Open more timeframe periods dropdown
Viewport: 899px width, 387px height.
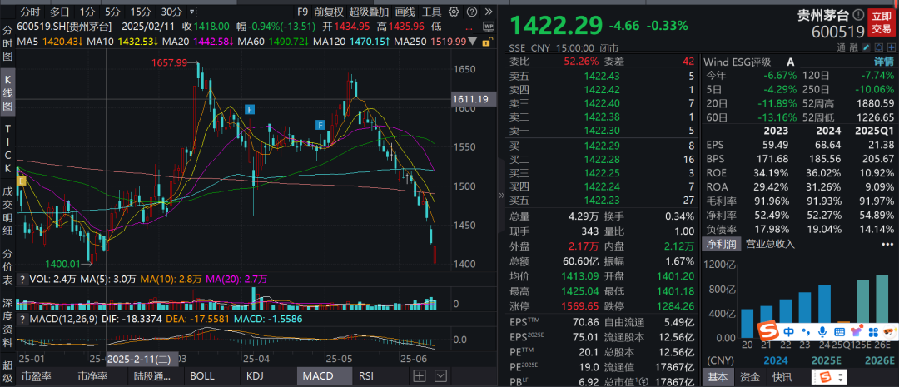(x=191, y=12)
